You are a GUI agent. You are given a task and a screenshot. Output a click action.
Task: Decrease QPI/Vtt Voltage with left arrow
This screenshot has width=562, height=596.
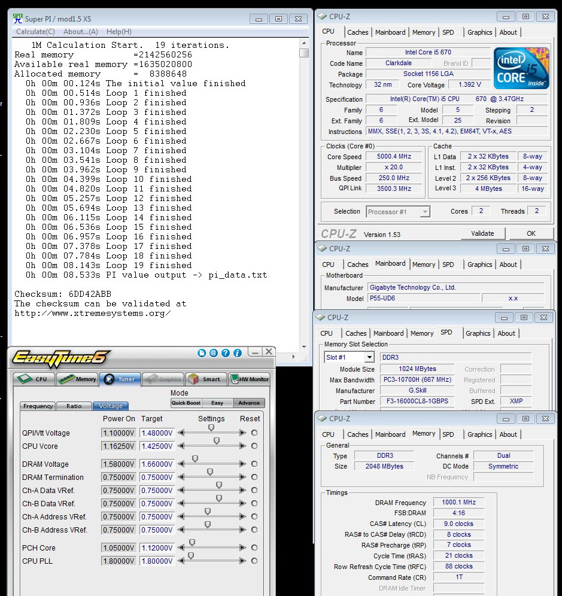coord(181,433)
